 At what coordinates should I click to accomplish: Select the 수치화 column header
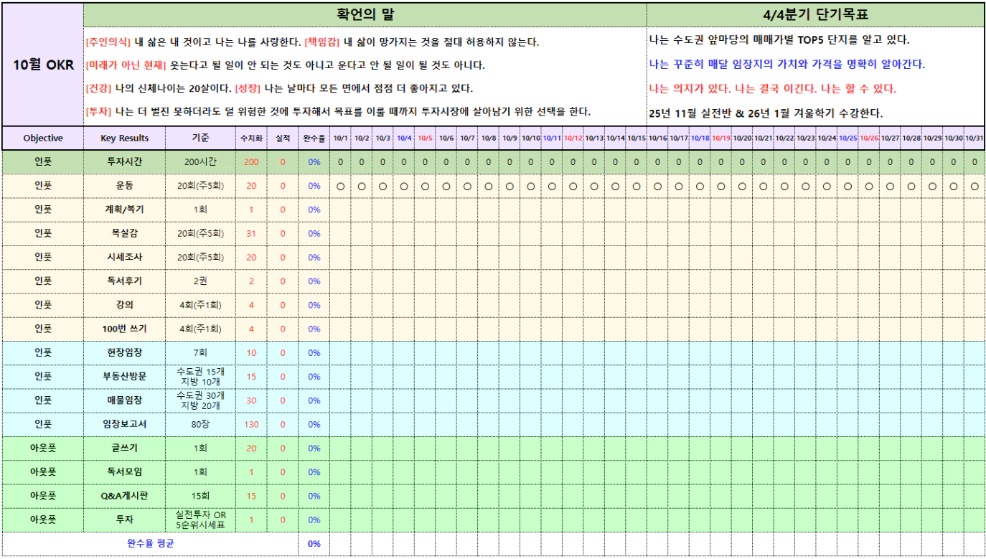[x=251, y=138]
